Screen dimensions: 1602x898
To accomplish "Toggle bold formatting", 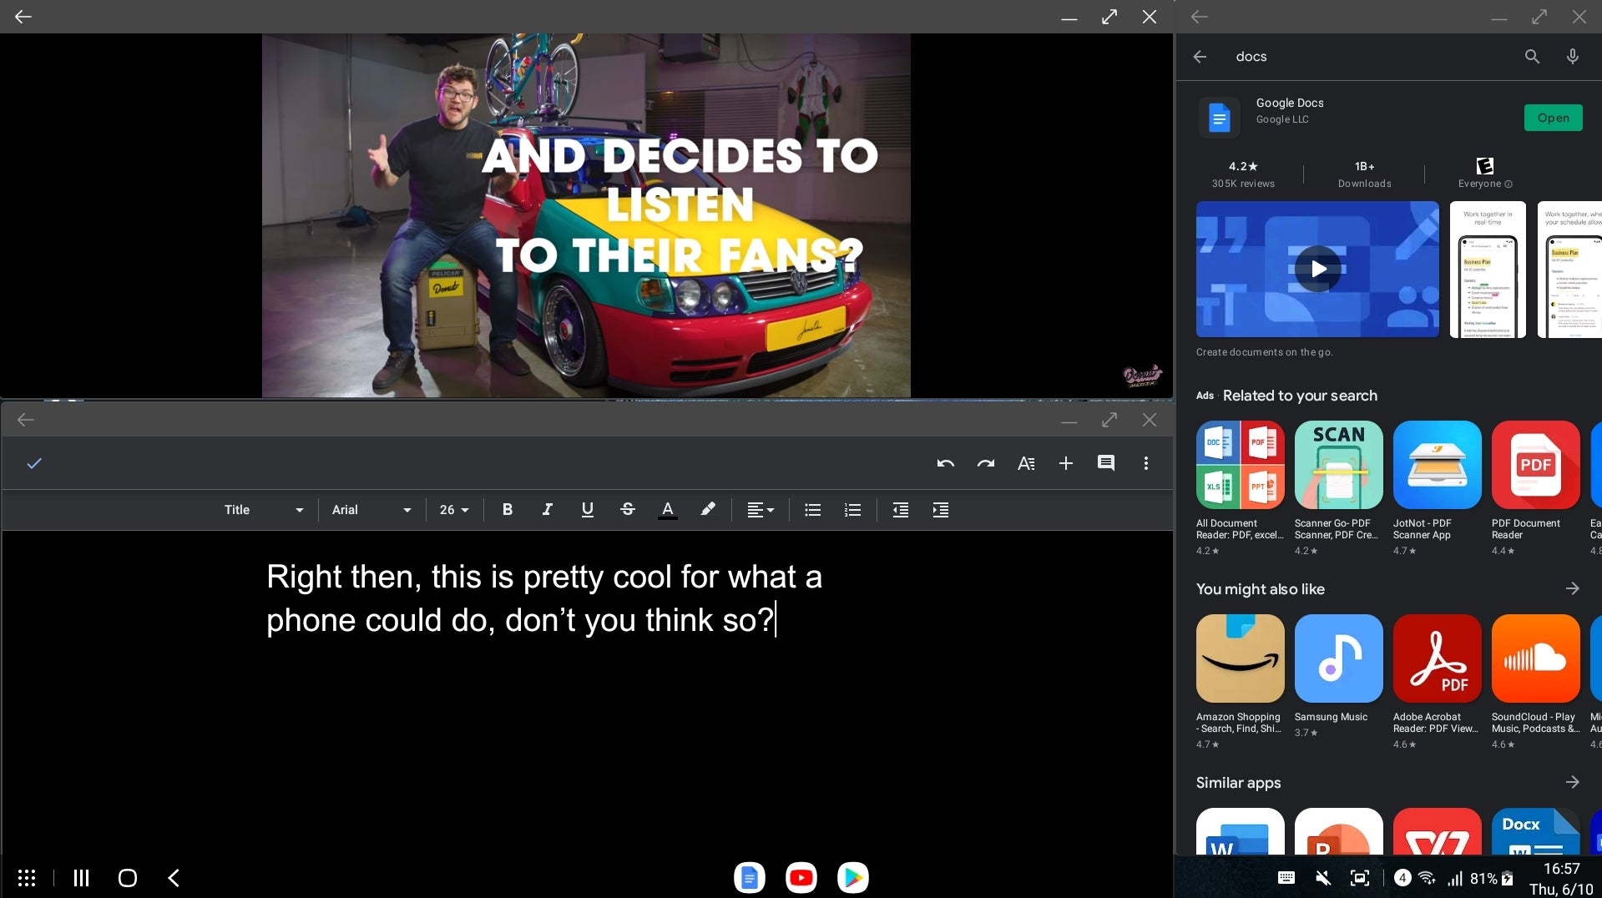I will pyautogui.click(x=507, y=510).
